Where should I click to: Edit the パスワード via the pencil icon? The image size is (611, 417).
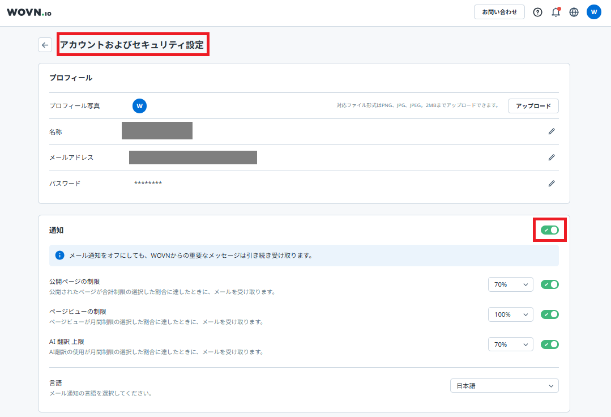(x=551, y=183)
